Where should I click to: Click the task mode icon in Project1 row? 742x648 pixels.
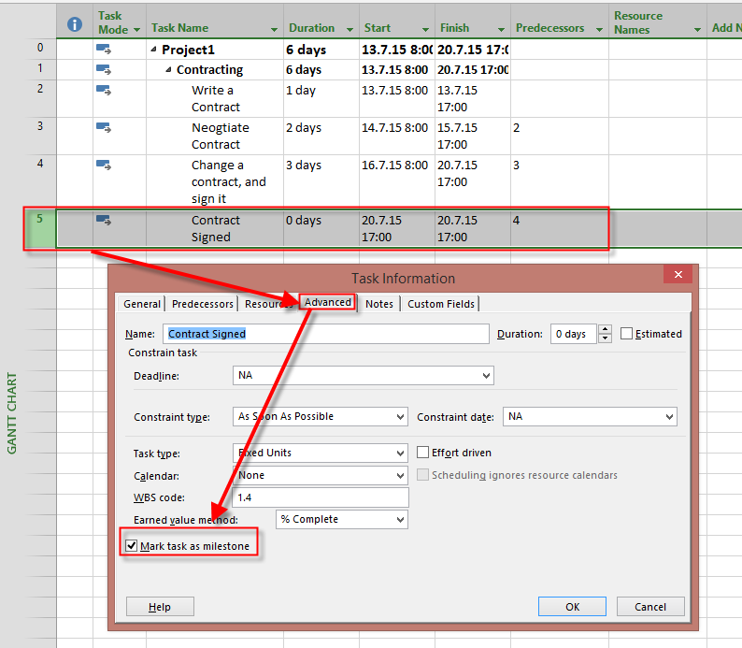coord(104,49)
